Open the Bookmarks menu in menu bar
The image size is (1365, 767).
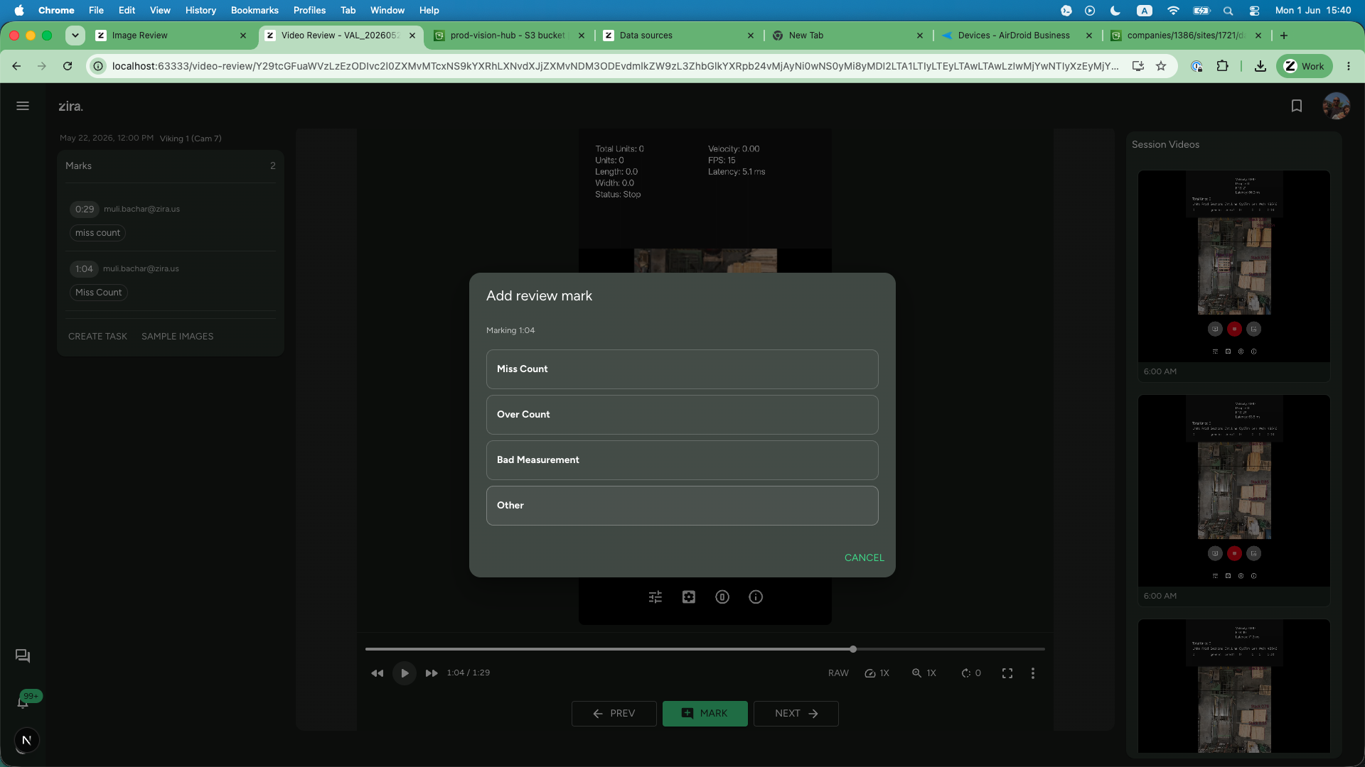[255, 10]
